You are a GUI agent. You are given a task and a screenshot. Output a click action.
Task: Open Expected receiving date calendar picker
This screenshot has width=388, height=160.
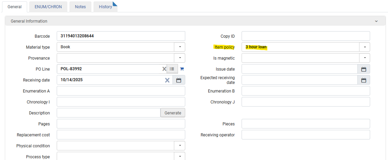(x=364, y=80)
